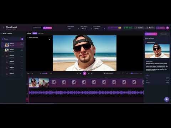Click the main video preview image
The height and width of the screenshot is (128, 171).
pyautogui.click(x=84, y=53)
